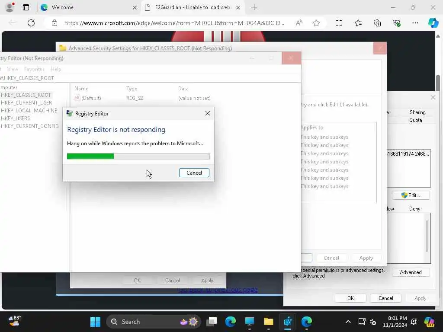Image resolution: width=443 pixels, height=332 pixels.
Task: Open the Windows Start menu
Action: point(95,322)
